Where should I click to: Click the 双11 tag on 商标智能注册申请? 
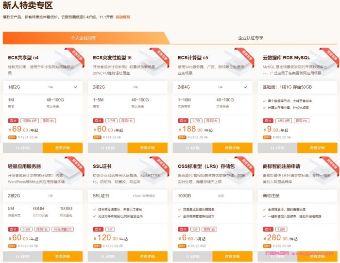coord(268,229)
